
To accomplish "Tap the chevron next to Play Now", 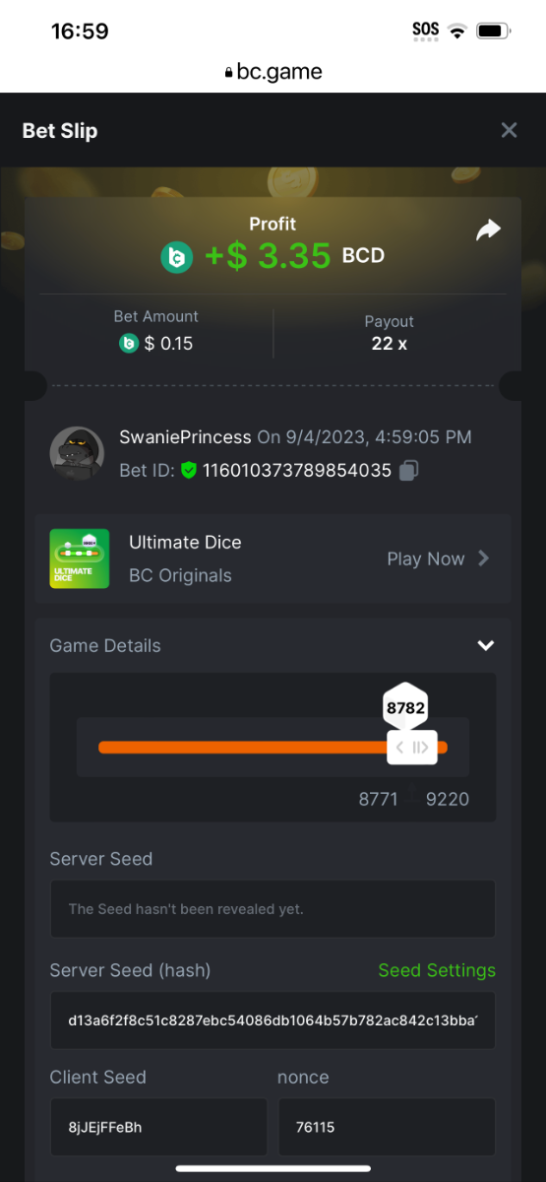I will 483,558.
